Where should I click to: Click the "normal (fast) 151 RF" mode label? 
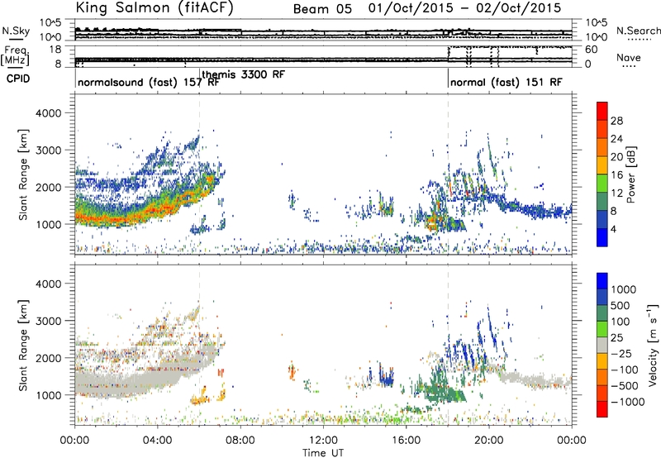click(506, 82)
